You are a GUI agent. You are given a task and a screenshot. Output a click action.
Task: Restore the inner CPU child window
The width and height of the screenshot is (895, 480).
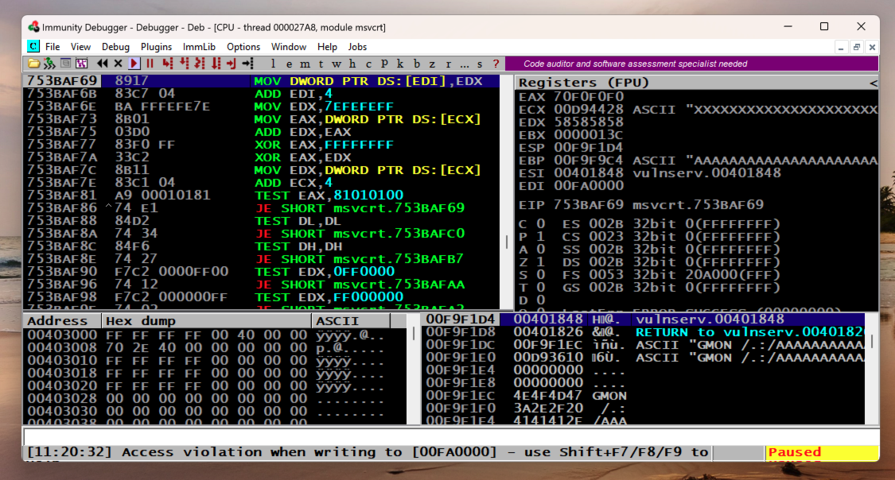click(x=856, y=48)
